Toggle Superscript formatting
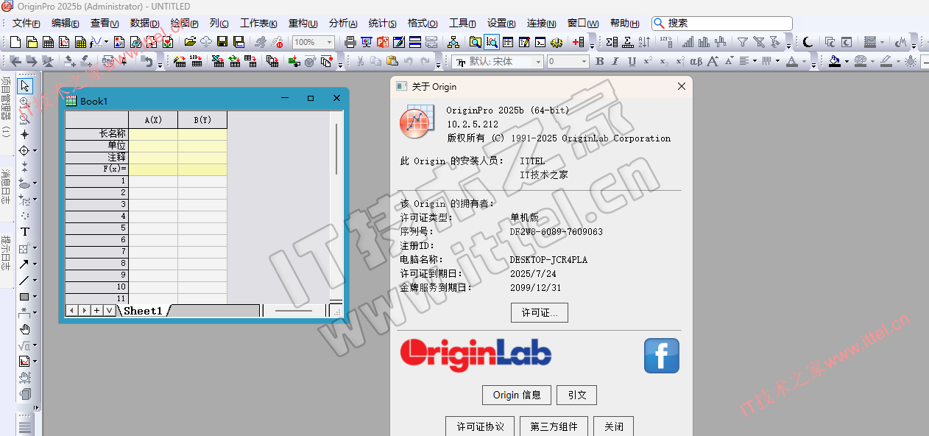Viewport: 929px width, 436px height. click(x=648, y=61)
